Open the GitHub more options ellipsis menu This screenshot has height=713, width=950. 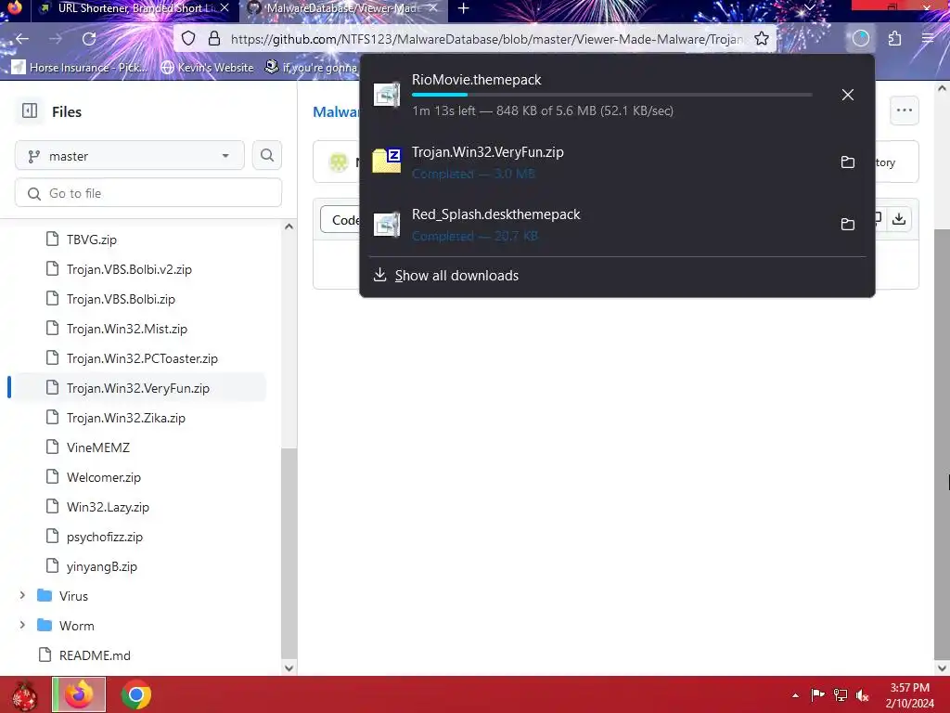click(x=904, y=110)
